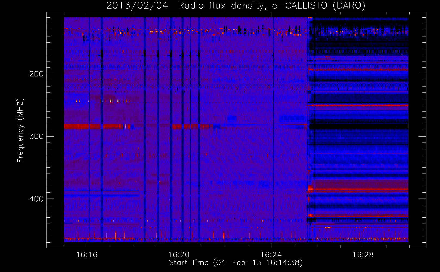The height and width of the screenshot is (272, 440).
Task: Select the 16:16 time tick label
Action: pos(87,255)
